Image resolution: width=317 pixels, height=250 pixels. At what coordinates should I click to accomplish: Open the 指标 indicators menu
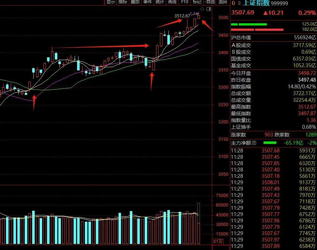123,2
